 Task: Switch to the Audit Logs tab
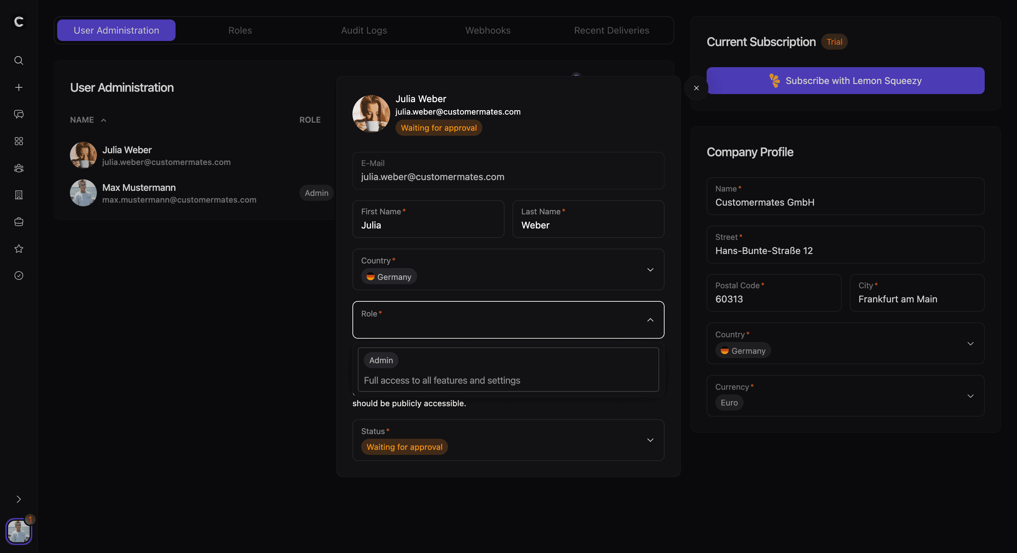[364, 30]
